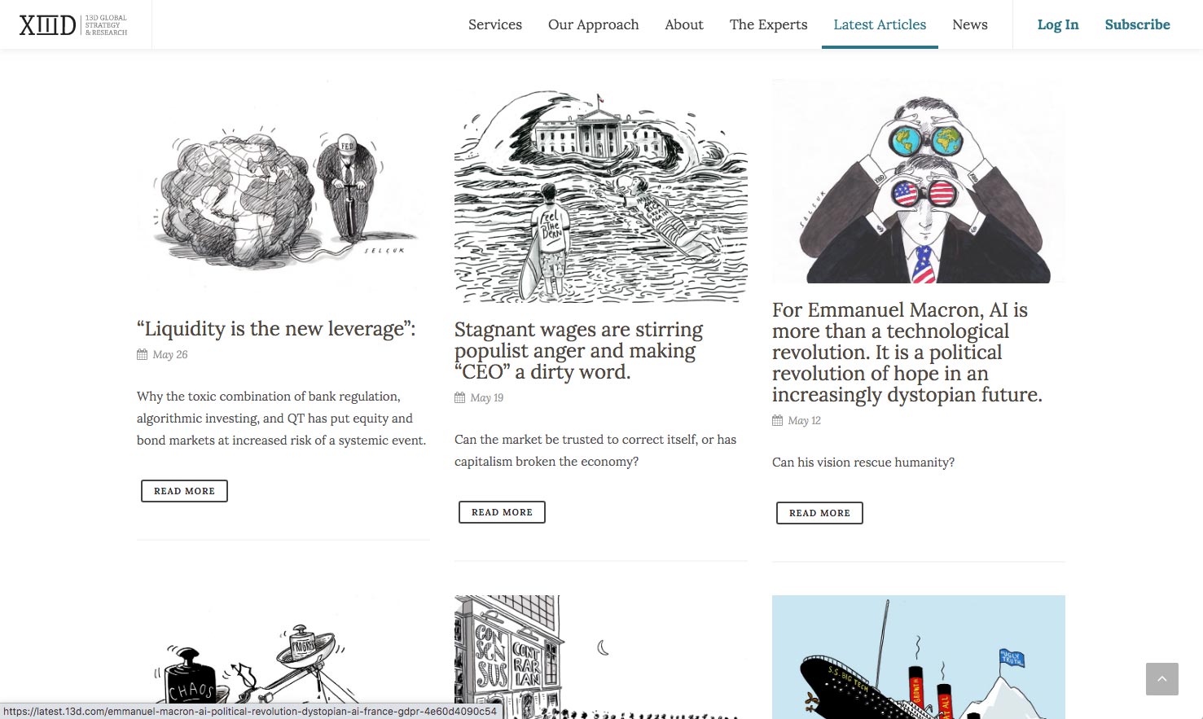Click the calendar icon beside May 12
This screenshot has width=1203, height=719.
point(777,420)
